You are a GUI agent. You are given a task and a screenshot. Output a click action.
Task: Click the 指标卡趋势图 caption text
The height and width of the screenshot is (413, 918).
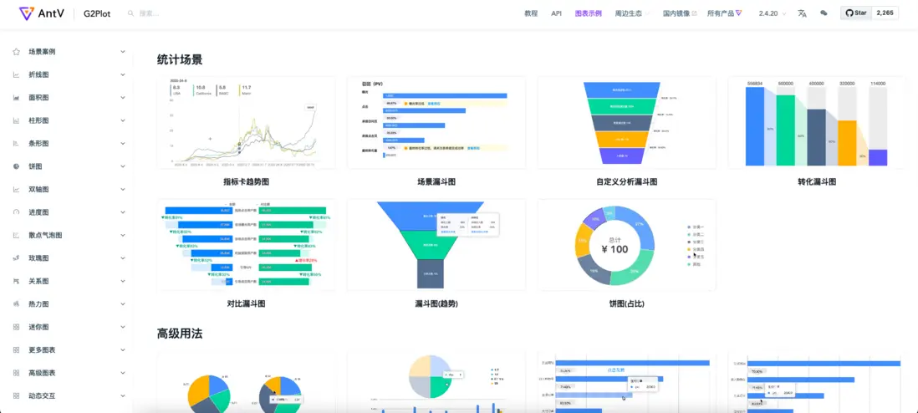[x=247, y=182]
